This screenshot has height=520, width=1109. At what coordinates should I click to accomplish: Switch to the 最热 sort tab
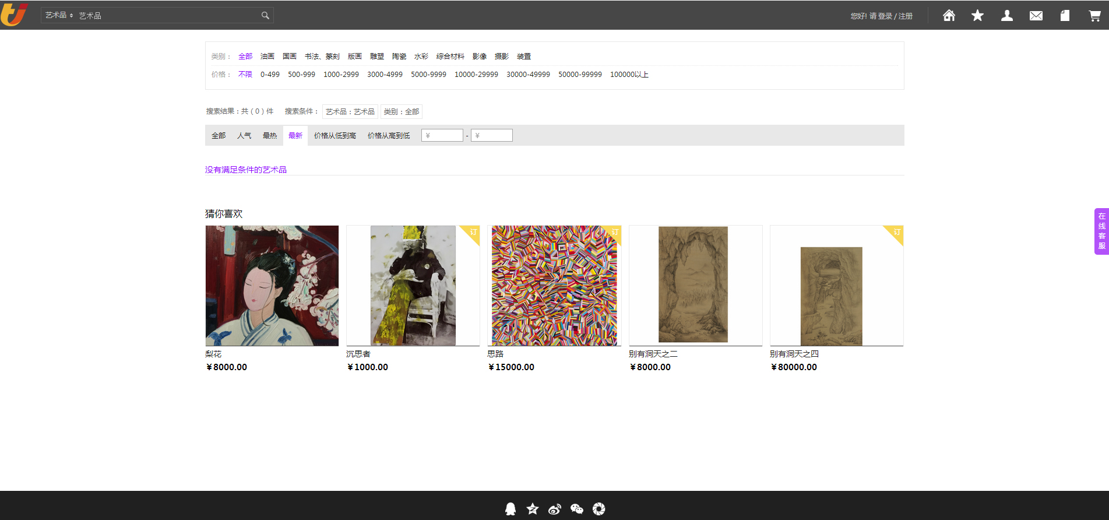coord(270,135)
